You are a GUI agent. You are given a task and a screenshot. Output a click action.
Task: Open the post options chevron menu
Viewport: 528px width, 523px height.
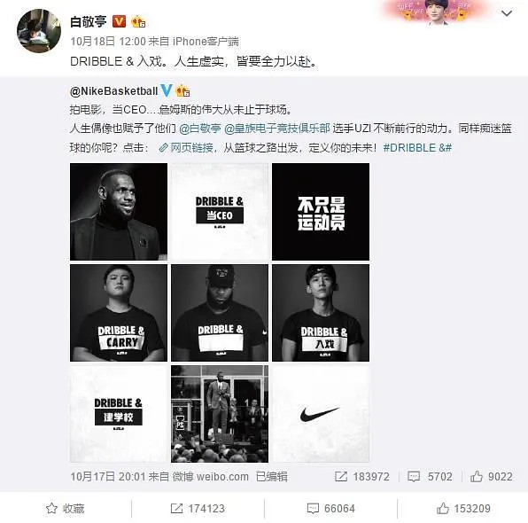point(507,13)
